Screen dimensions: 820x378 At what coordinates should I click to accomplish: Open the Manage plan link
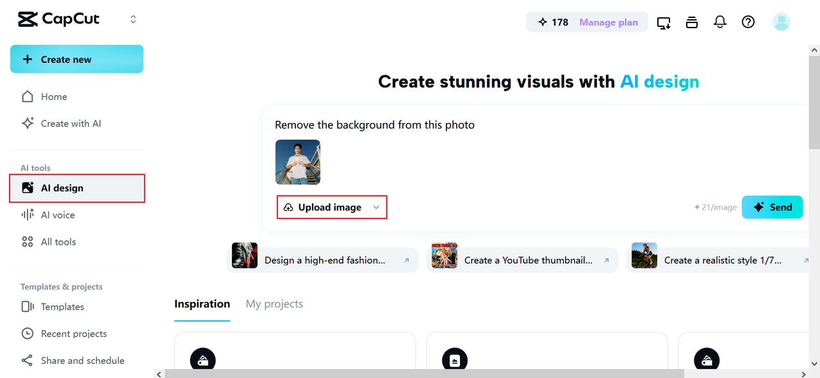609,22
